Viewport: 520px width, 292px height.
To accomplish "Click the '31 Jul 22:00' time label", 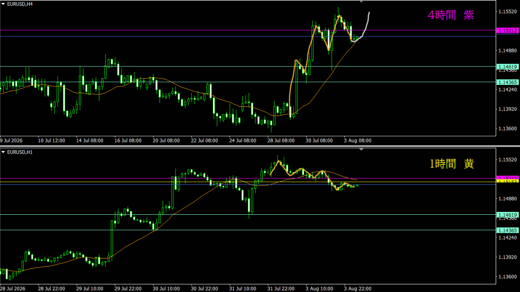I will [x=281, y=289].
